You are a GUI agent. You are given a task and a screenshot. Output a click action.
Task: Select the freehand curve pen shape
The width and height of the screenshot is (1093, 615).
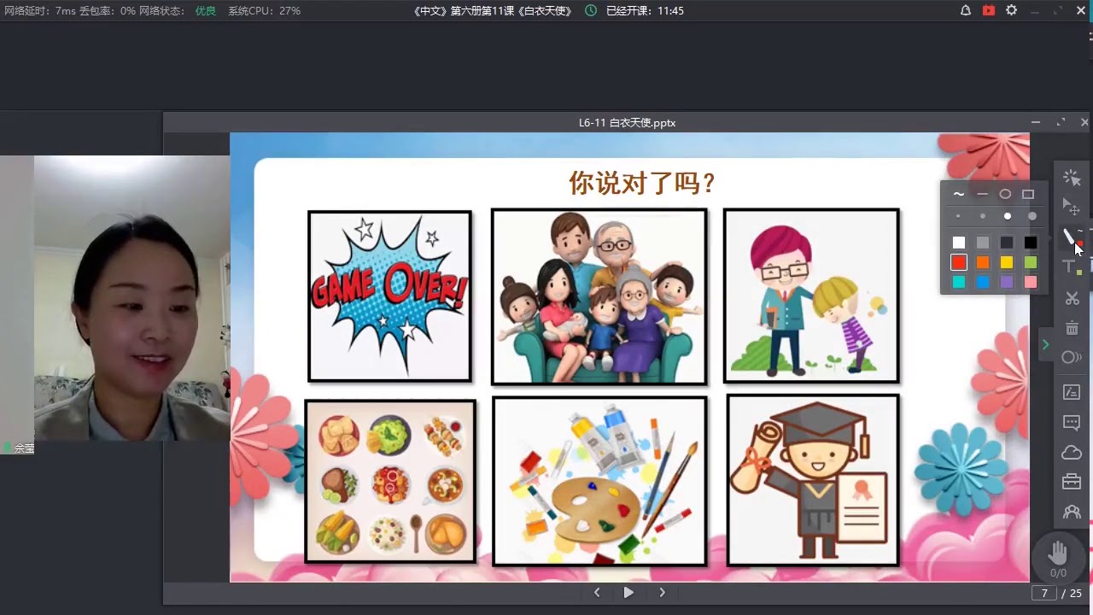(x=959, y=194)
